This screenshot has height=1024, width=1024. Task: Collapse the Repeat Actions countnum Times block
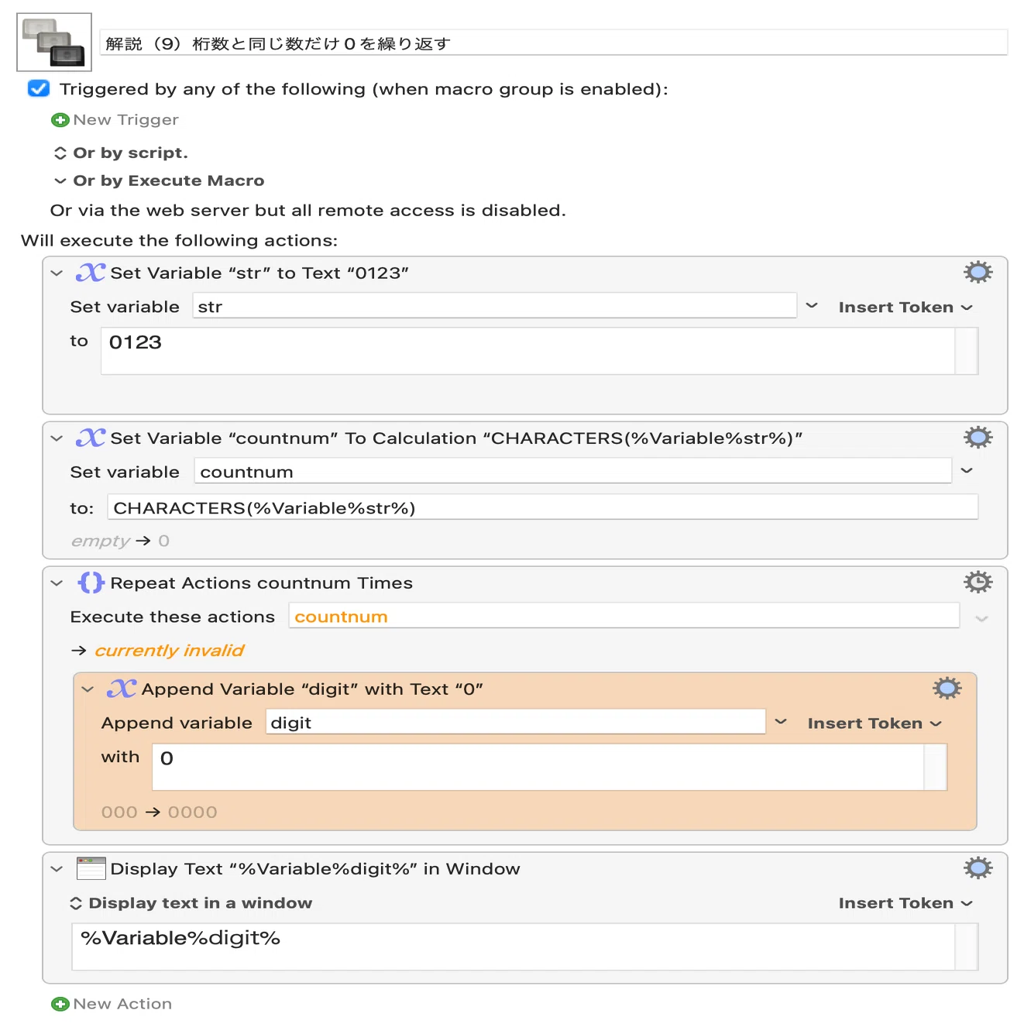click(x=57, y=583)
